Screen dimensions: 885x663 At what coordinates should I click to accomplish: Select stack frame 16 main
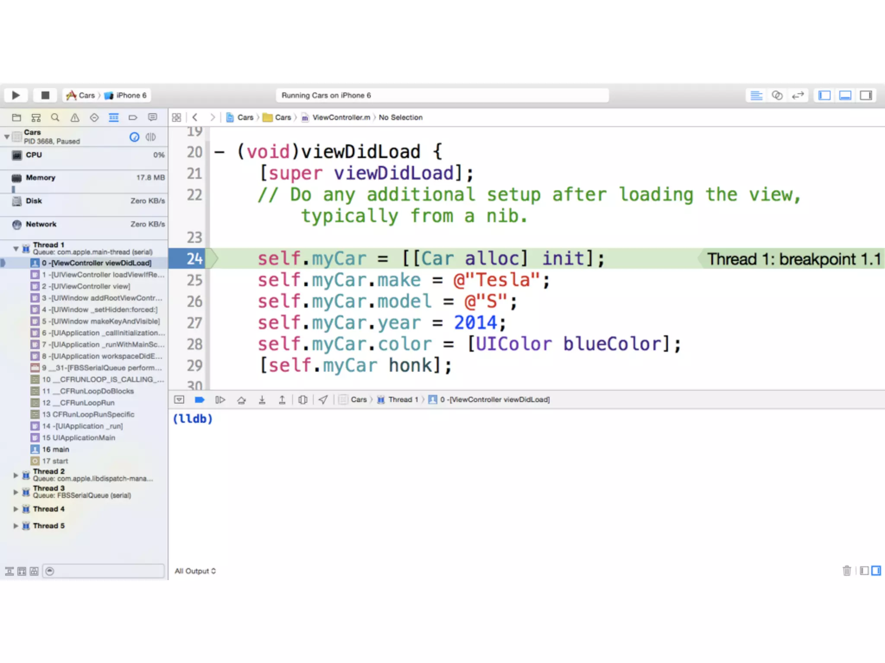(55, 449)
